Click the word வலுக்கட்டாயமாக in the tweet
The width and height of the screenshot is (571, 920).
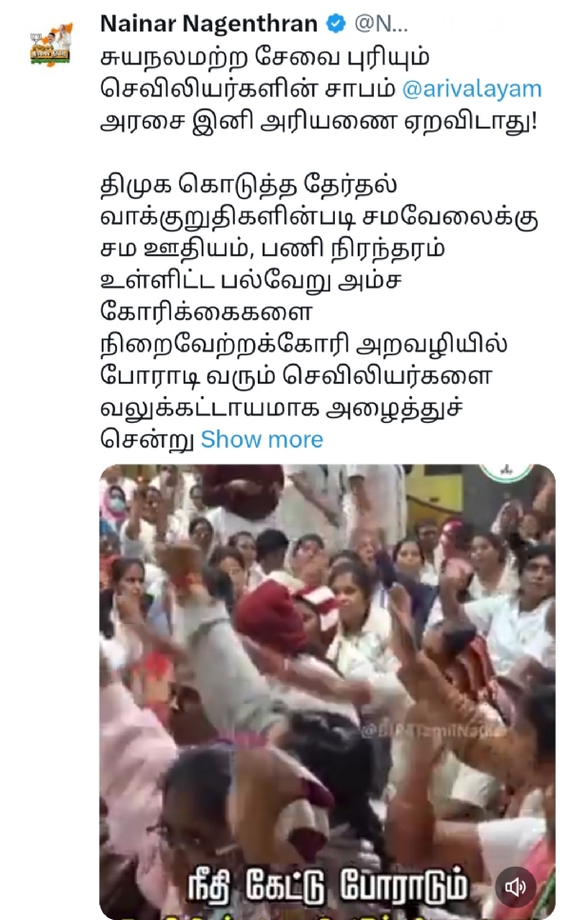pos(209,409)
